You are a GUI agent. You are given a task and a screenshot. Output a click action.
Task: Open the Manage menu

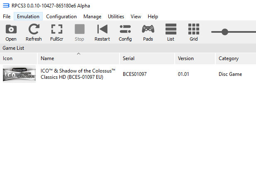93,17
